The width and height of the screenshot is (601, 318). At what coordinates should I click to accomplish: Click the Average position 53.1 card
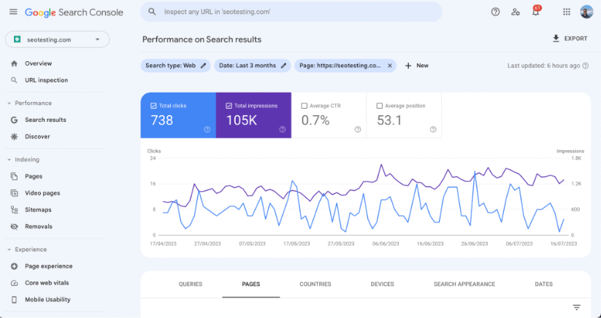pyautogui.click(x=404, y=115)
